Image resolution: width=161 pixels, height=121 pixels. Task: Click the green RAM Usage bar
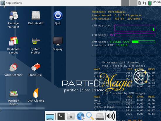tap(143, 42)
